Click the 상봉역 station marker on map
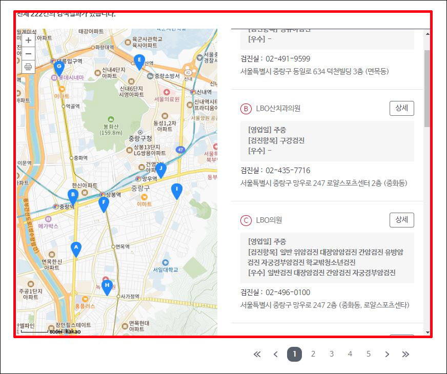The height and width of the screenshot is (374, 447). click(x=102, y=195)
